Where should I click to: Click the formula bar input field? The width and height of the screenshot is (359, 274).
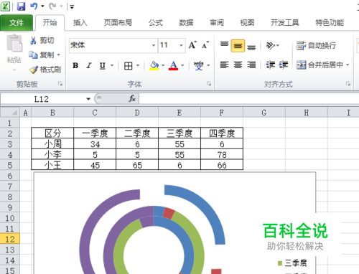[249, 99]
